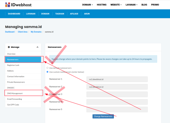Open the LAYANAN dropdown in the top menu

(x=132, y=5)
